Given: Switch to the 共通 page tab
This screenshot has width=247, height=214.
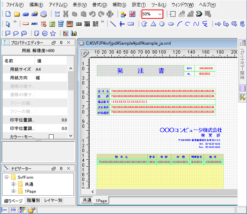Looking at the screenshot, I should click(x=87, y=200).
